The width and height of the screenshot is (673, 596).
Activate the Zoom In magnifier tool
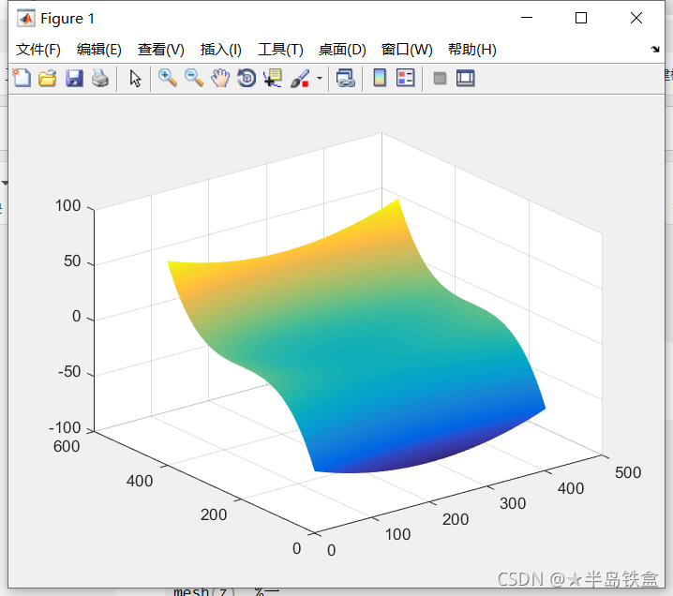168,79
